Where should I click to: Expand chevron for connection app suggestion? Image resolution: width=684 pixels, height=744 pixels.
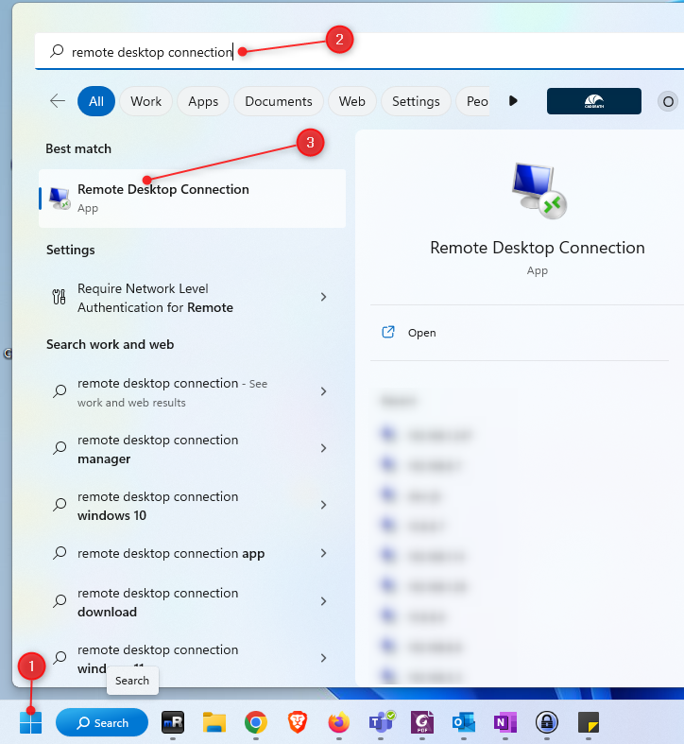323,553
